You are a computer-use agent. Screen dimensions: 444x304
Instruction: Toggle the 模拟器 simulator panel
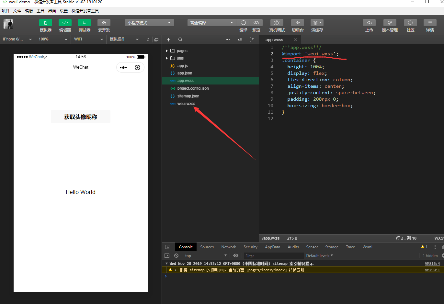(x=46, y=23)
